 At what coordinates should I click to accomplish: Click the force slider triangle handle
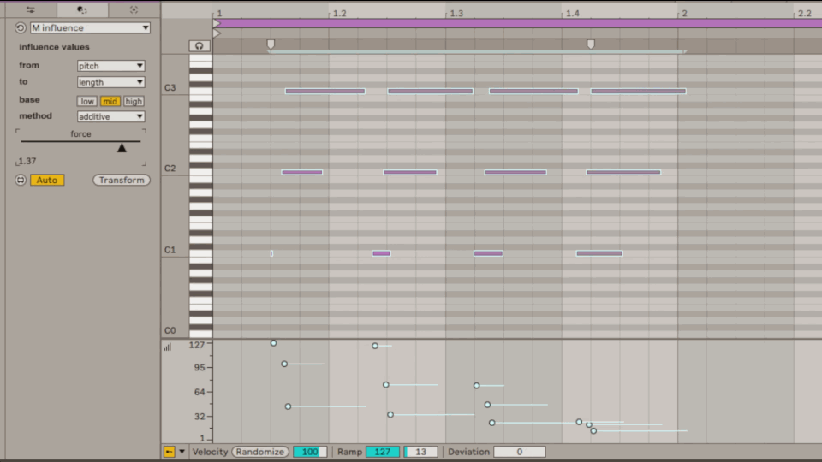(x=122, y=148)
